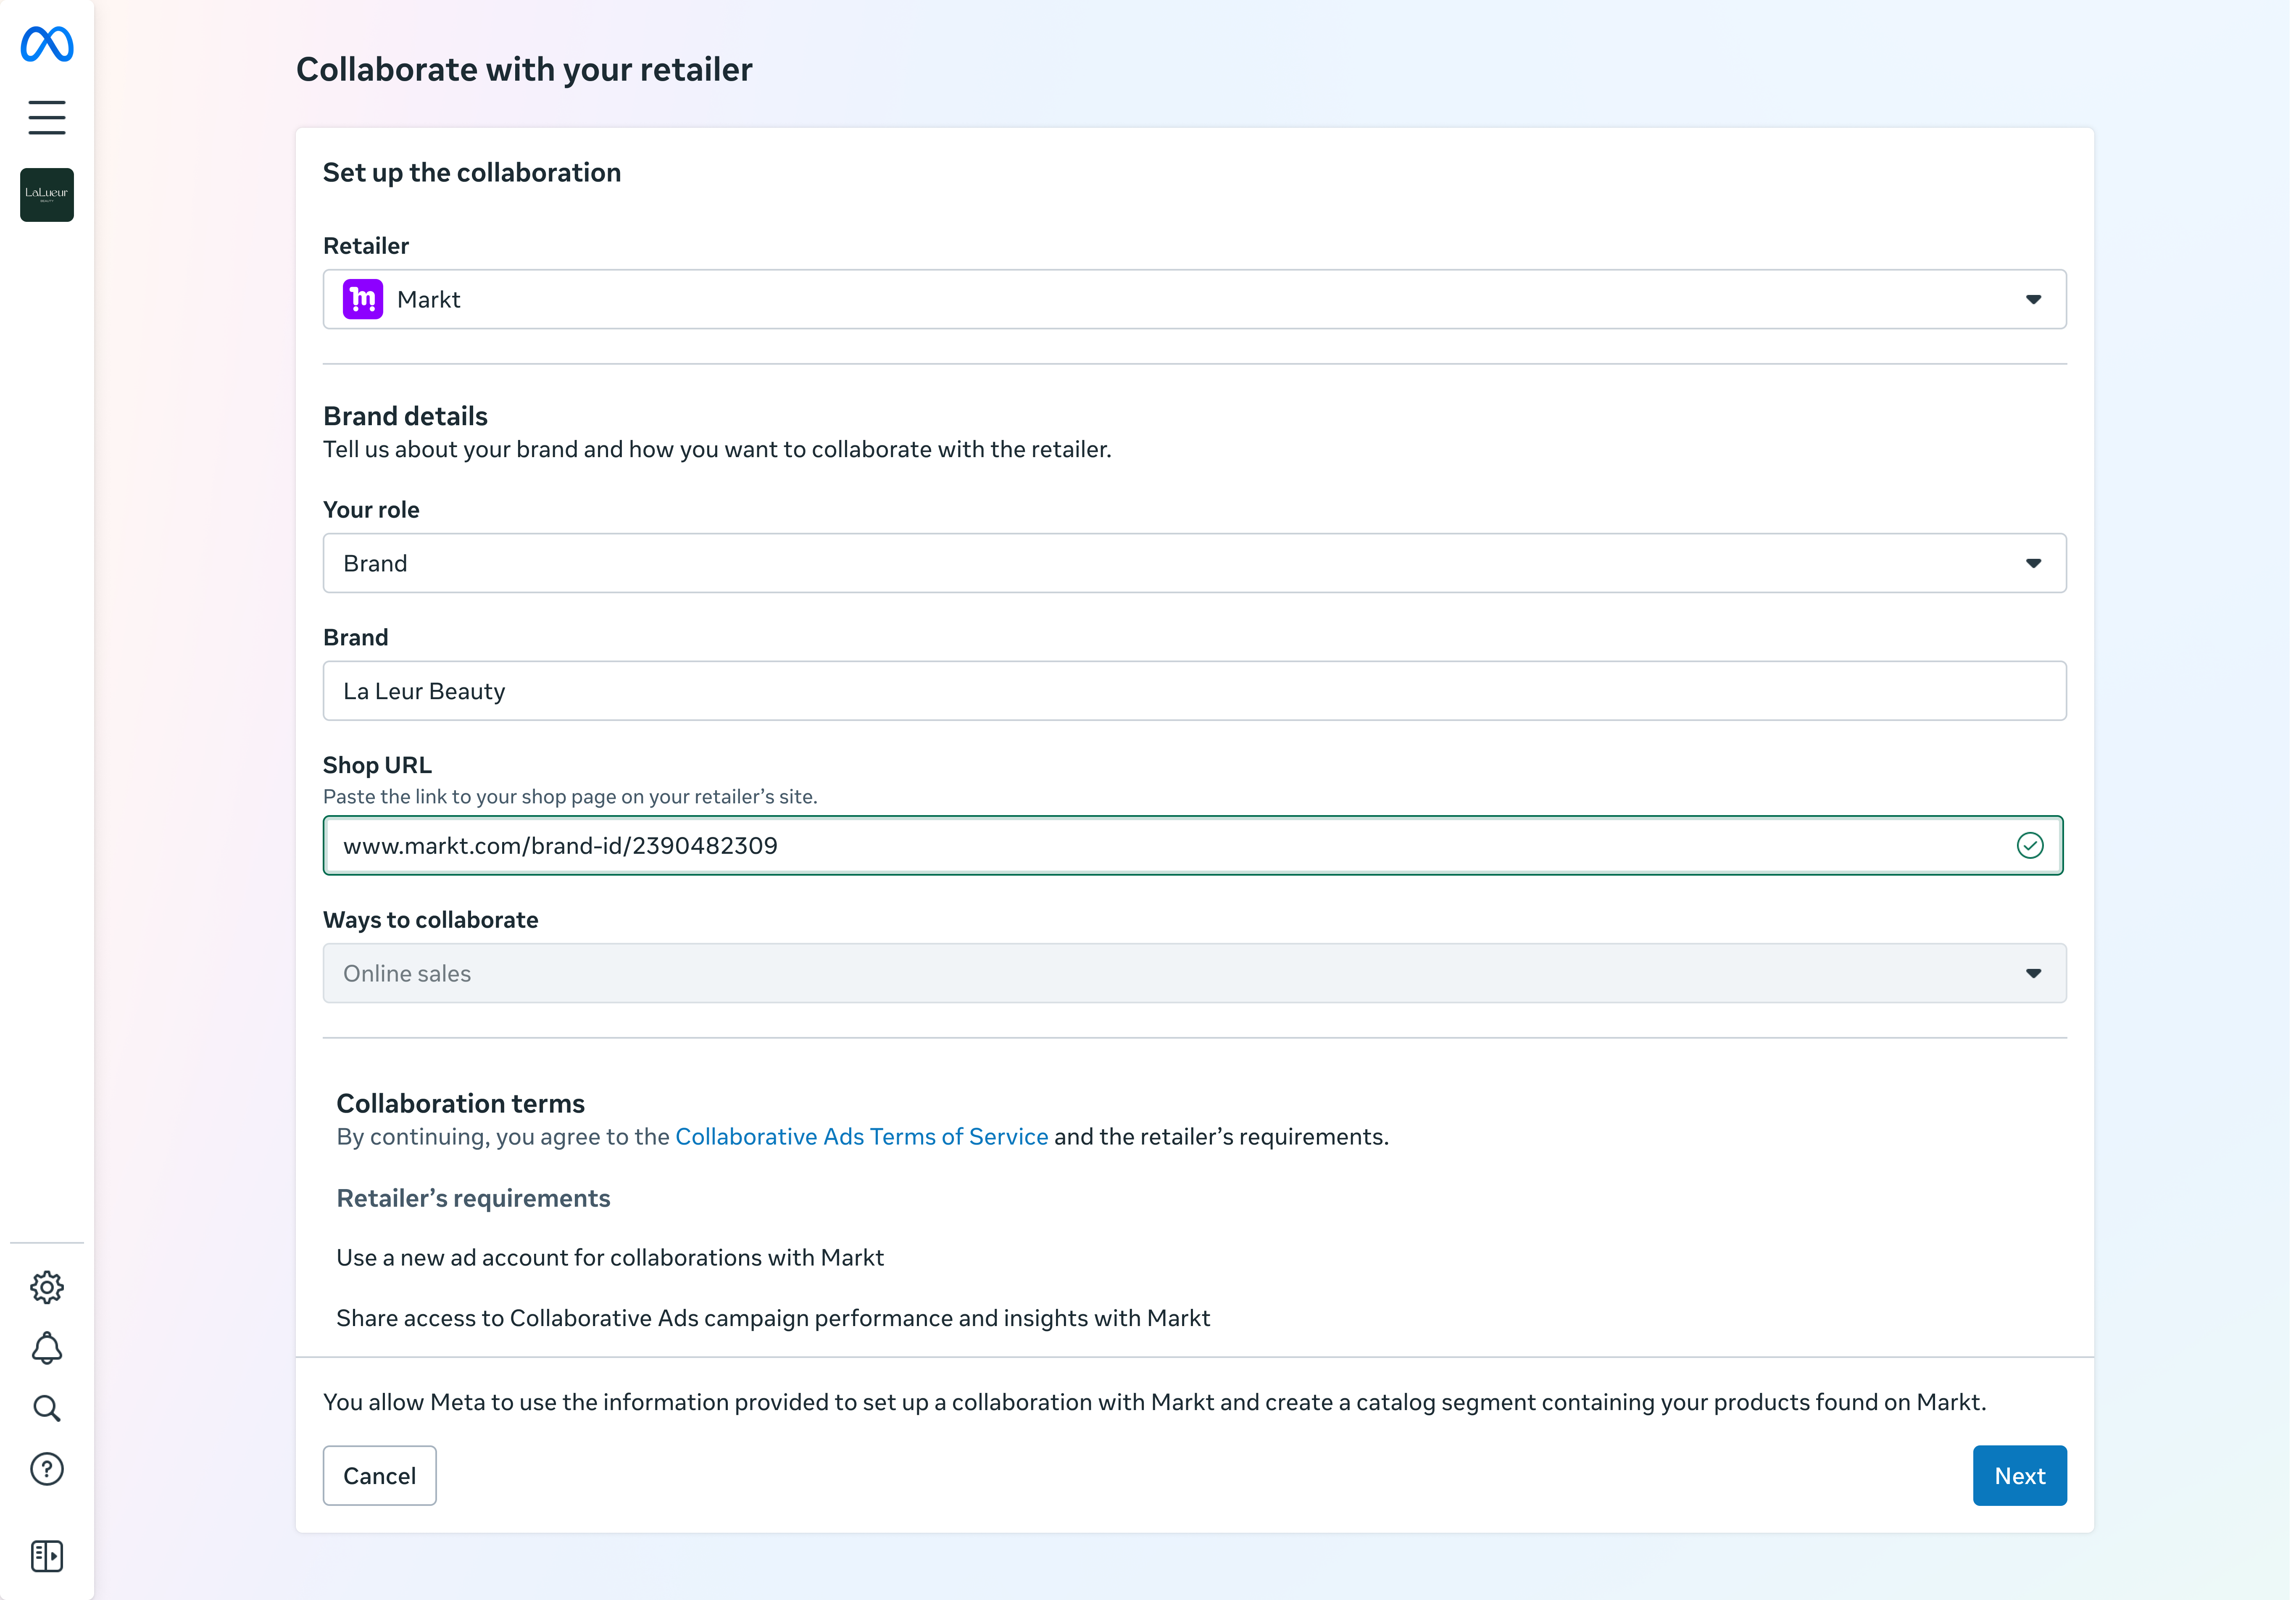Image resolution: width=2296 pixels, height=1600 pixels.
Task: Expand the Retailer dropdown showing Markt
Action: click(x=1195, y=300)
